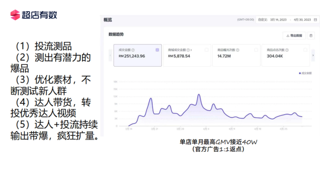Click the download icon on 导出数据 button
Screen dimensions: 320x180
(288, 35)
